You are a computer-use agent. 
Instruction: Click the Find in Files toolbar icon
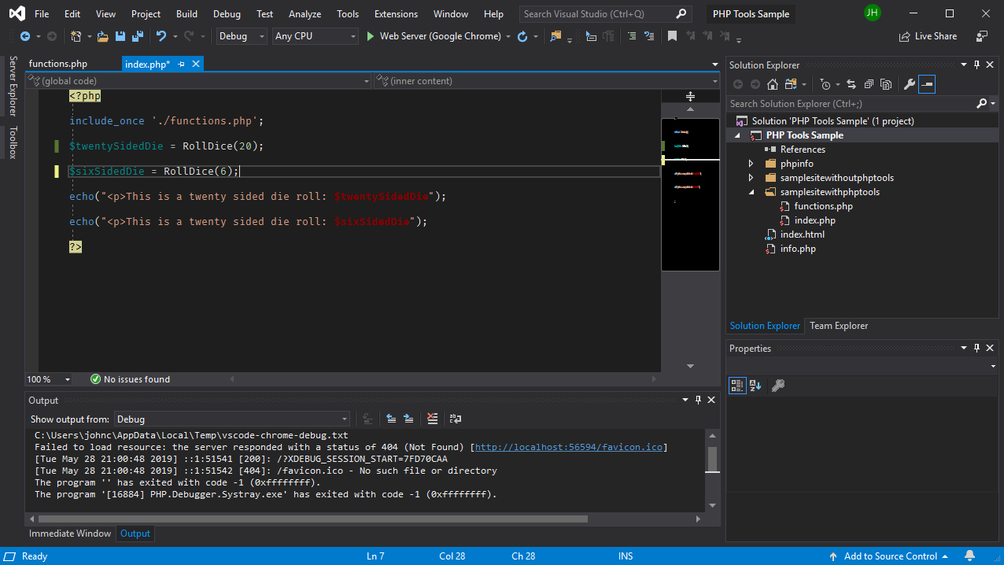pyautogui.click(x=556, y=36)
